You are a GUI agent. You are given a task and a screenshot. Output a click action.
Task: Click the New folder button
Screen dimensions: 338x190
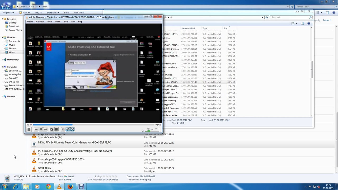[x=79, y=13]
